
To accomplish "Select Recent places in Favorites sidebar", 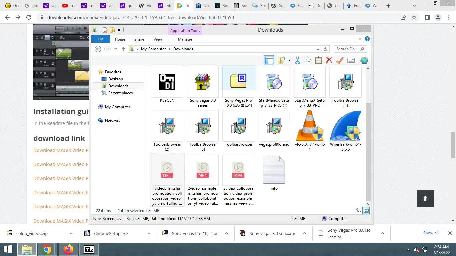I will pos(121,93).
